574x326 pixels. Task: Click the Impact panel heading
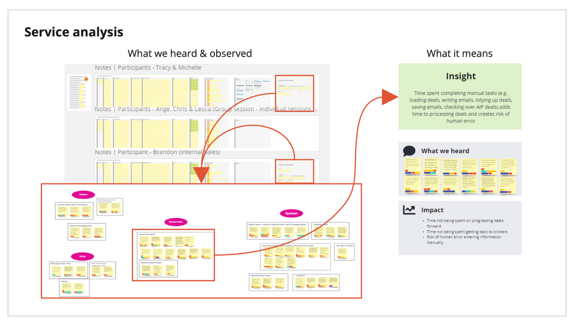[x=432, y=210]
